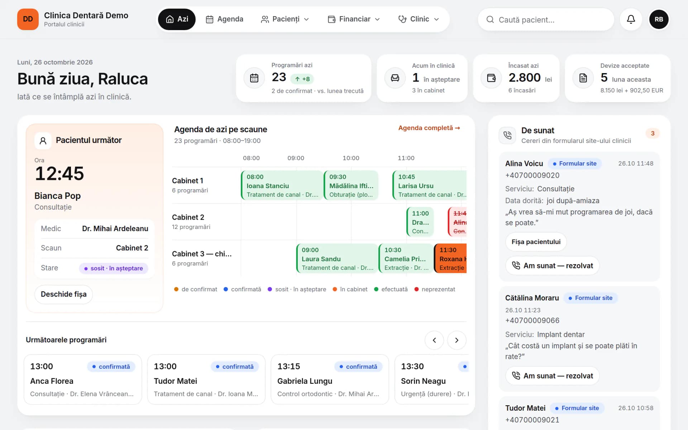This screenshot has height=430, width=688.
Task: Click the person icon beside Pacientul următor
Action: [x=43, y=140]
